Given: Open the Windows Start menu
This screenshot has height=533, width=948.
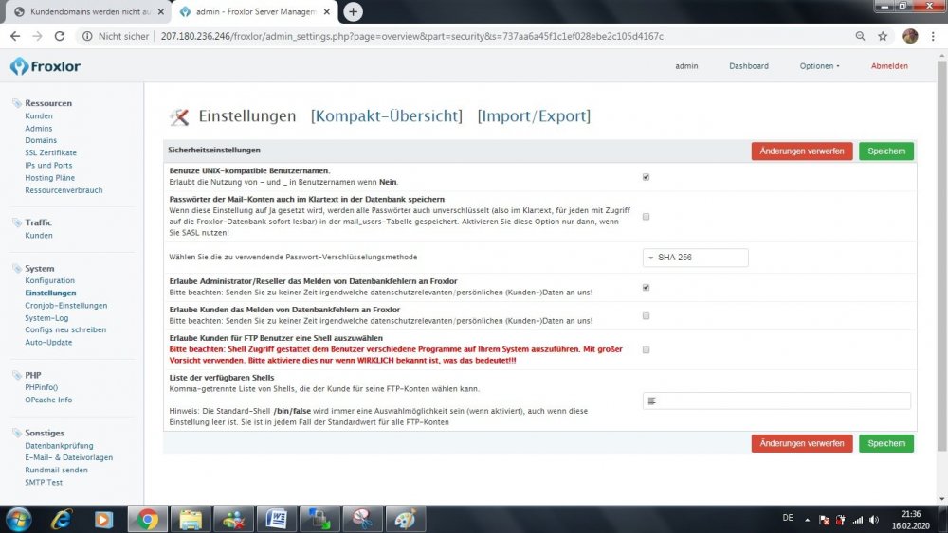Looking at the screenshot, I should pyautogui.click(x=18, y=519).
